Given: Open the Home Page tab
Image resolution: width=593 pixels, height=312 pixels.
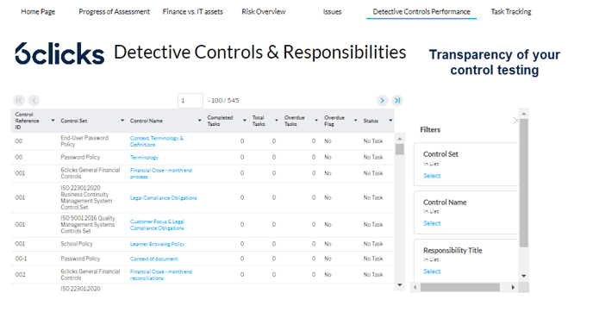Looking at the screenshot, I should [x=38, y=12].
